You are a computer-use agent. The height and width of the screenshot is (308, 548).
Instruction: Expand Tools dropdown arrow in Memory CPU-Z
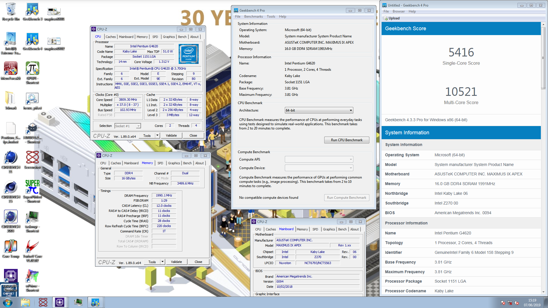tap(162, 262)
